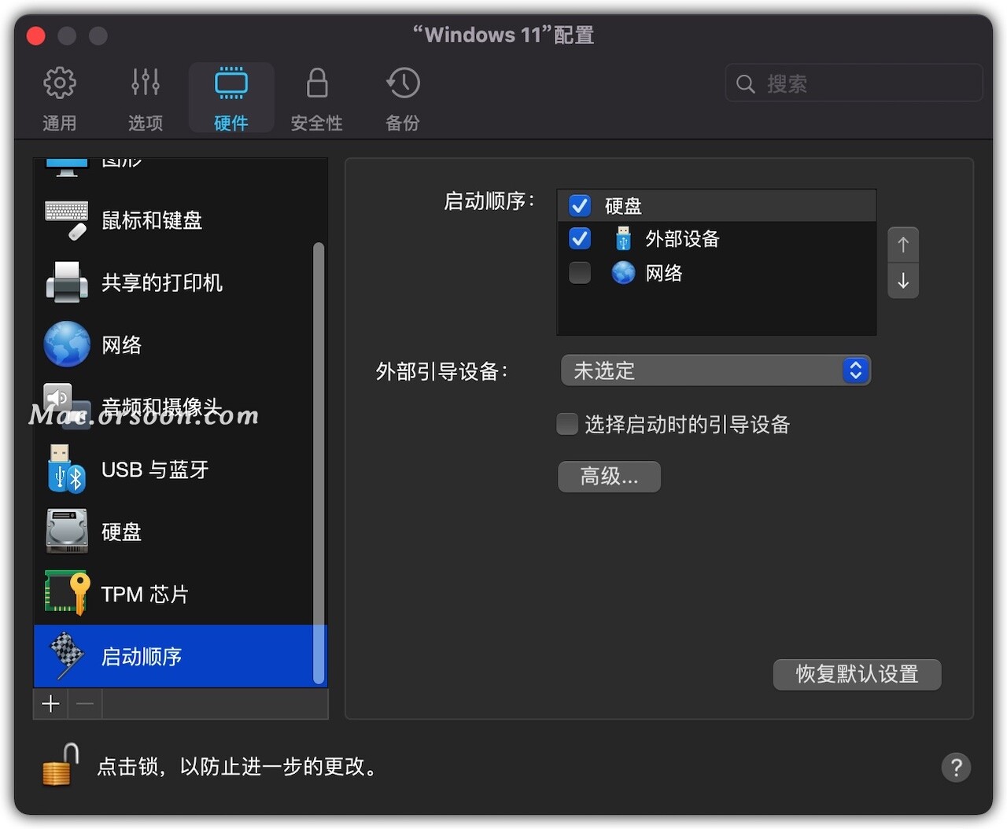
Task: Enable 选择启动时的引导设备 checkbox
Action: coord(567,425)
